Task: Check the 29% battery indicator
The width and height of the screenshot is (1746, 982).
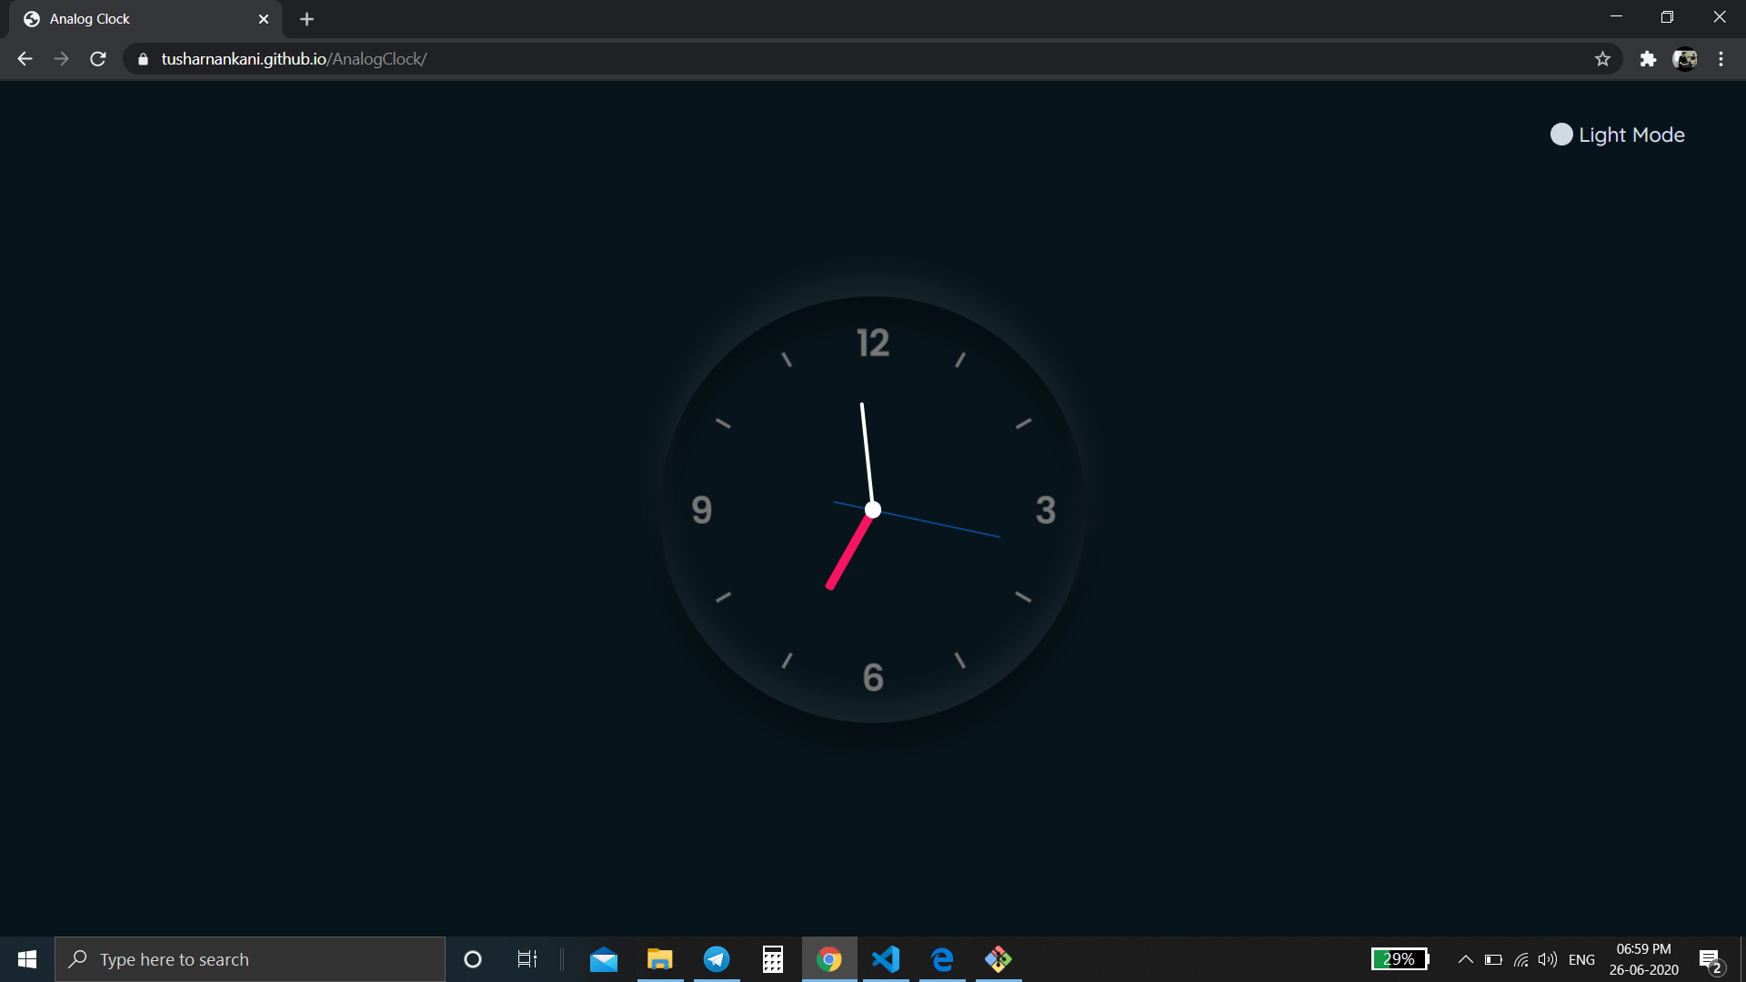Action: 1398,958
